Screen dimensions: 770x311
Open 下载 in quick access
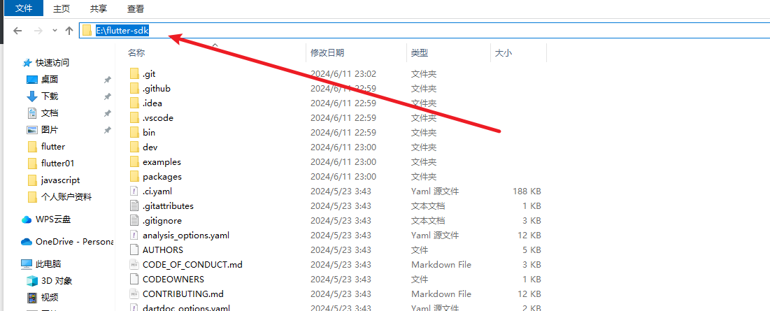[x=50, y=96]
